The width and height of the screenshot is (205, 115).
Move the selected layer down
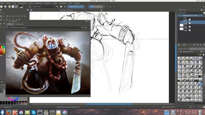pyautogui.click(x=187, y=45)
